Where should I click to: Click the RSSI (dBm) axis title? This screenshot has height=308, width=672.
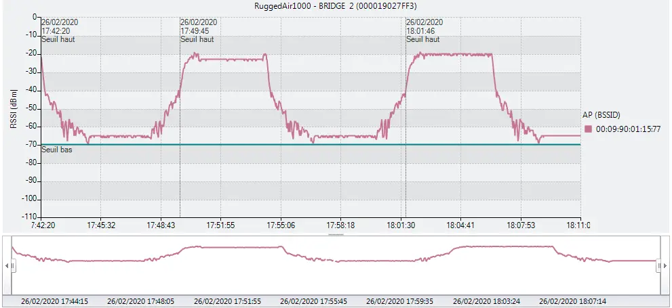coord(13,108)
